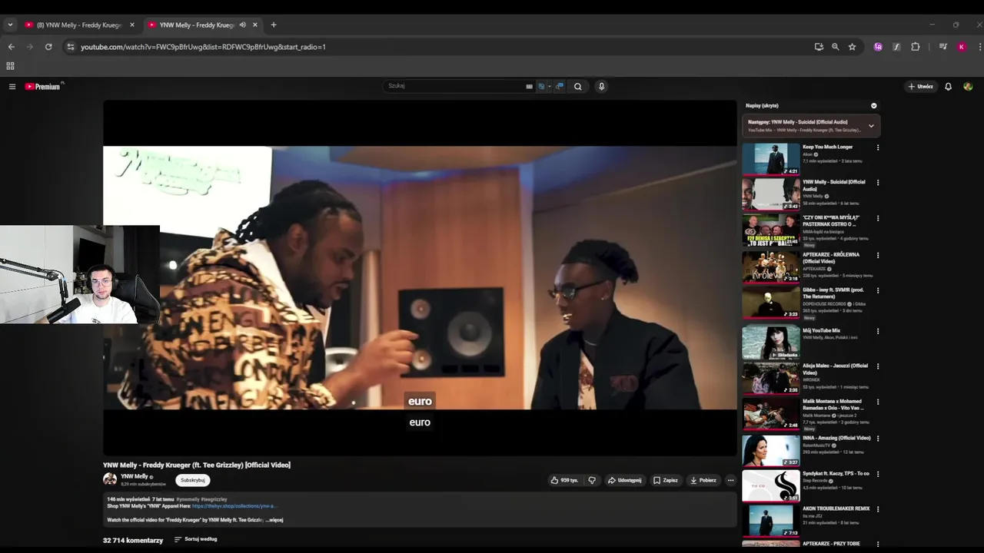Zoom control icon in address bar
This screenshot has width=984, height=553.
pos(836,47)
